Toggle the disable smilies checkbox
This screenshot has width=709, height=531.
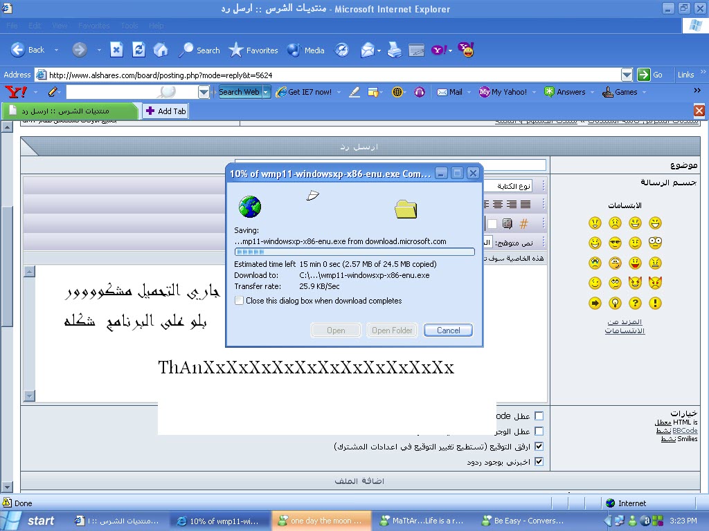[539, 431]
